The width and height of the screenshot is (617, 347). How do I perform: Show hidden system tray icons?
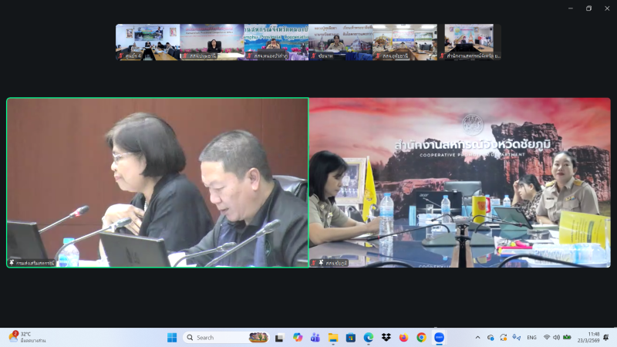pyautogui.click(x=477, y=338)
